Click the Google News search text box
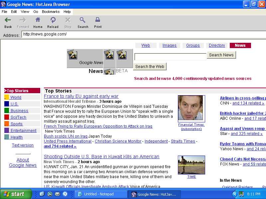Viewport: 266px width, 199px height. click(x=170, y=57)
